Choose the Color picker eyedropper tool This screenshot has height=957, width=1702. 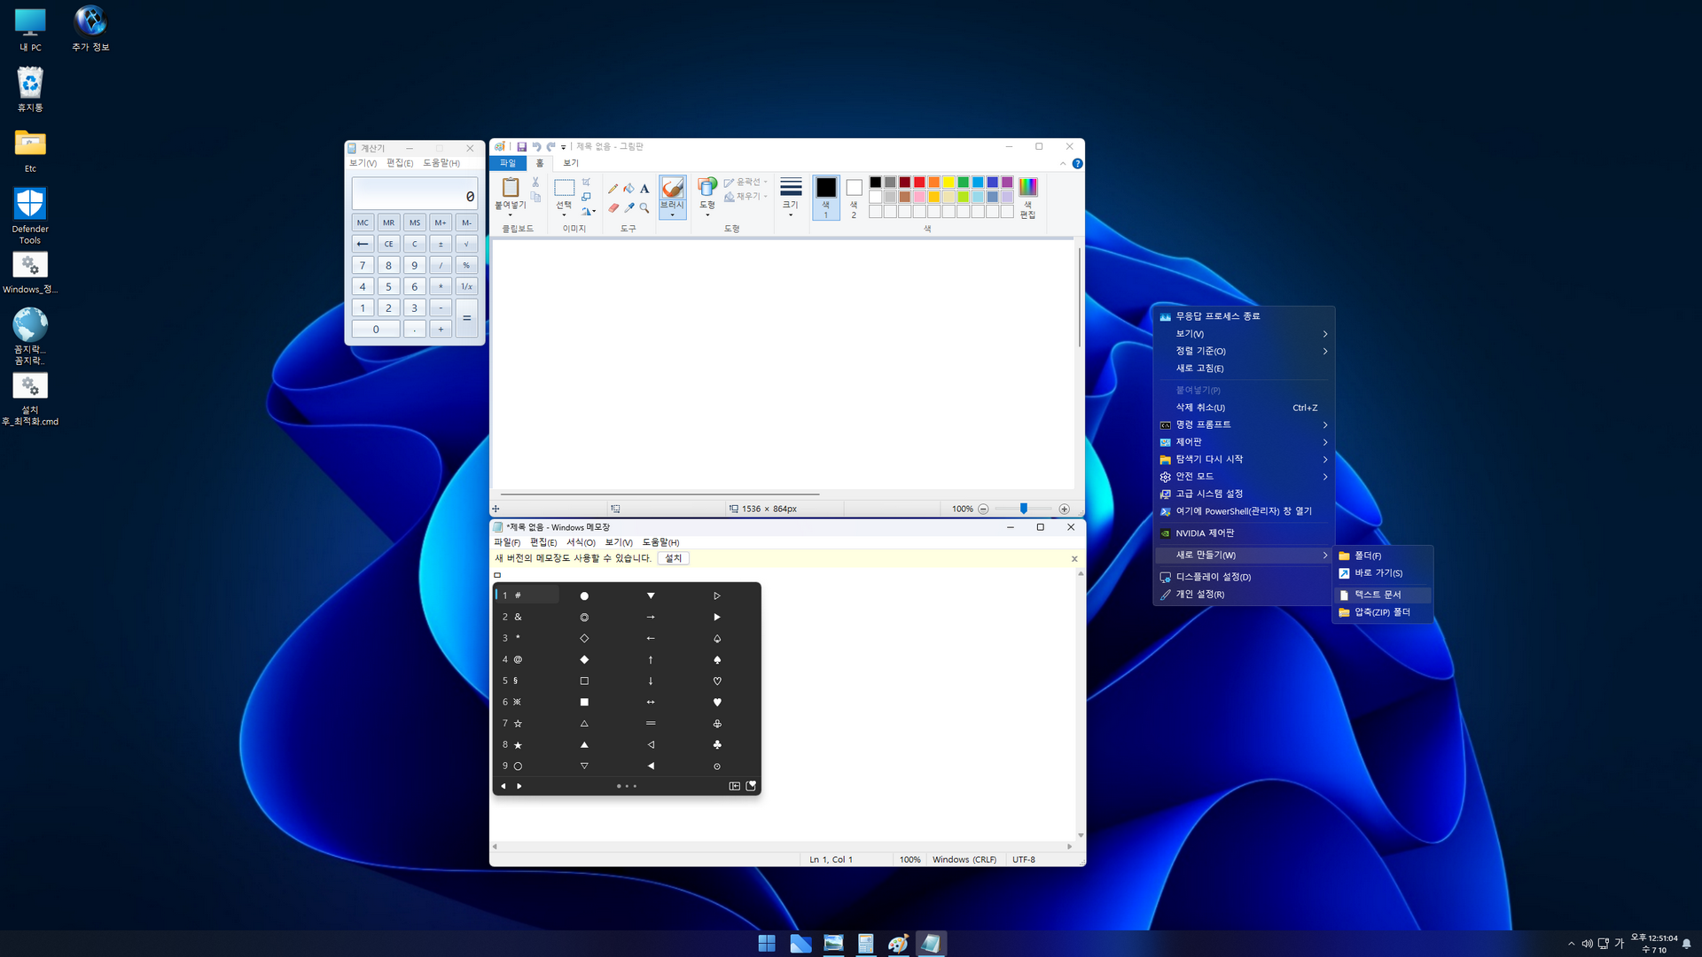point(628,208)
